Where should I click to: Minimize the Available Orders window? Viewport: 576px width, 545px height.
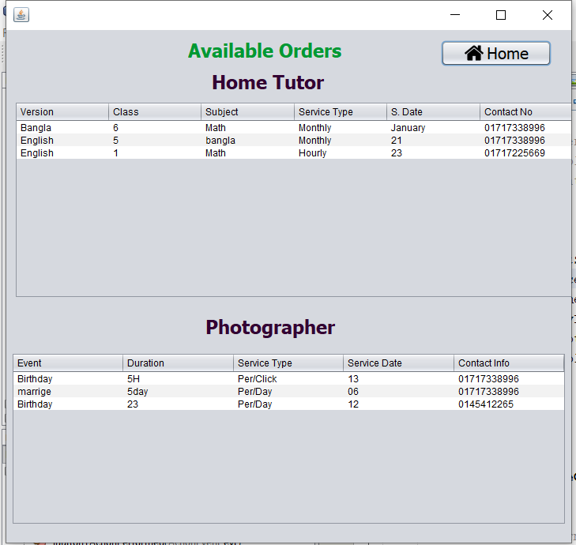[x=455, y=15]
